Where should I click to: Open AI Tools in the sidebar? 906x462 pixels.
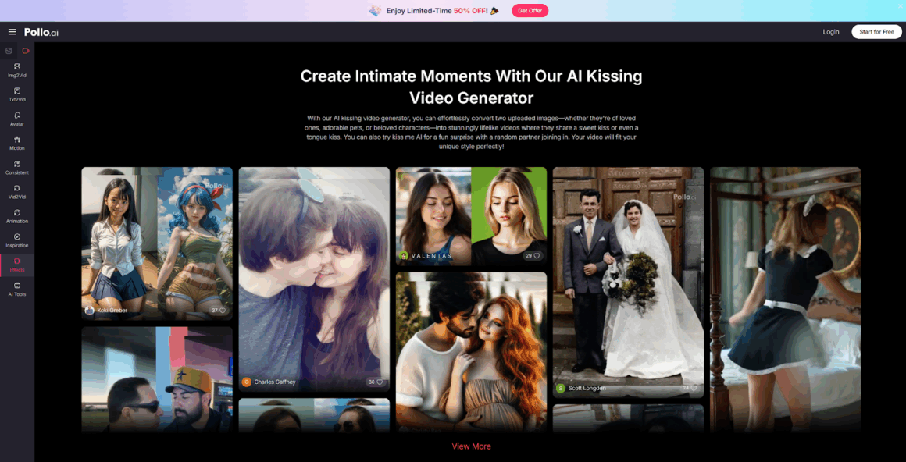17,289
